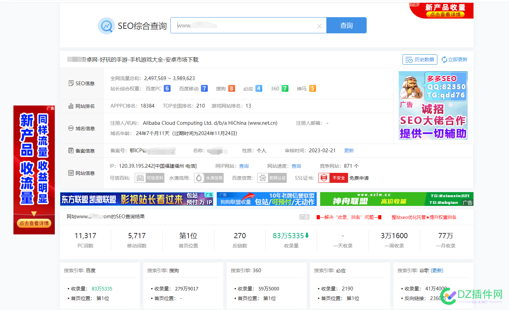Image resolution: width=509 pixels, height=310 pixels.
Task: Click the 搜狗 weight badge 8
Action: (232, 89)
